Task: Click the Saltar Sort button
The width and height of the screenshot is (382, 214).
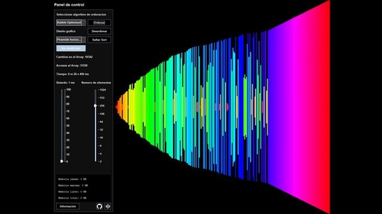Action: coord(99,40)
